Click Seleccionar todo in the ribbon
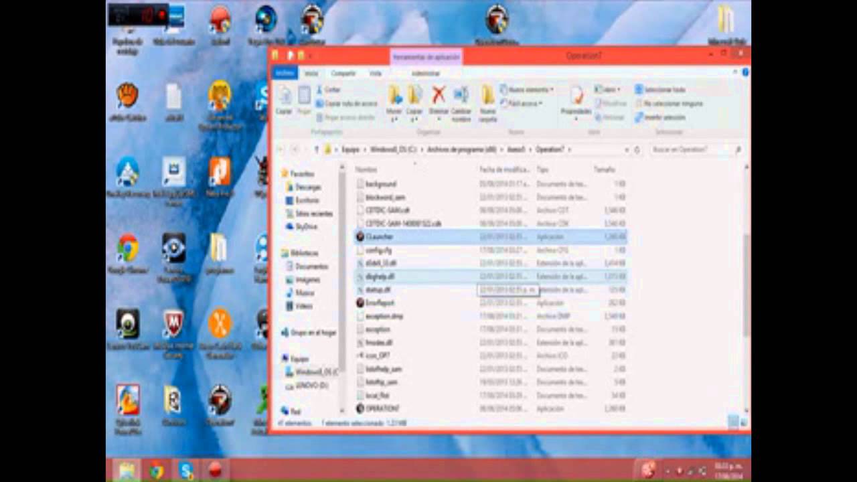This screenshot has width=857, height=482. pyautogui.click(x=660, y=90)
